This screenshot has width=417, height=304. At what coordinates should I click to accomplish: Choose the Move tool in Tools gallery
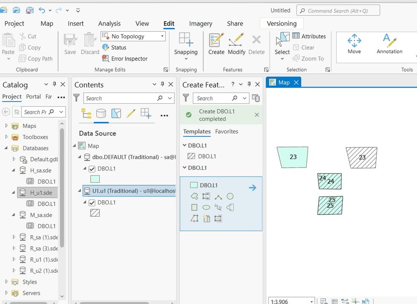click(x=354, y=44)
